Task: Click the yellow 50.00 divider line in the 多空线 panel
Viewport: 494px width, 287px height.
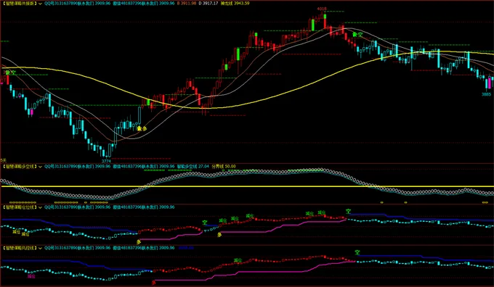Action: click(x=247, y=186)
